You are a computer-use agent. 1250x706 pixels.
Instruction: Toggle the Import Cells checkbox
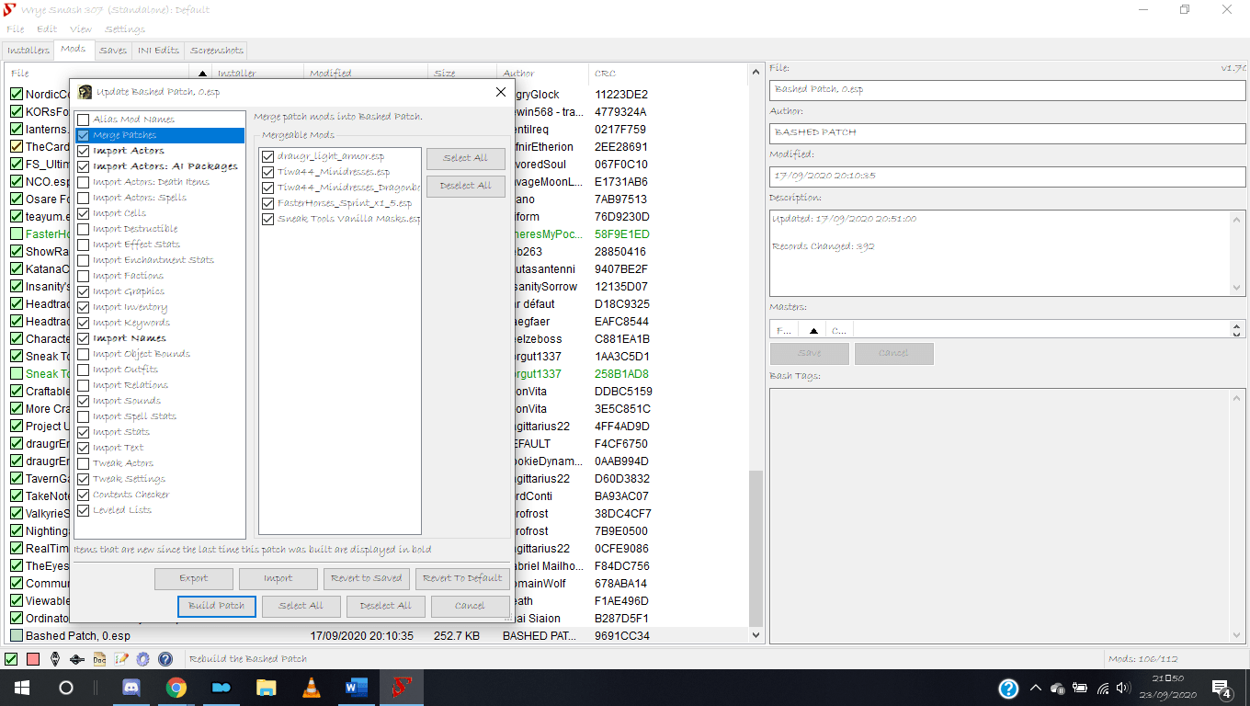click(x=84, y=213)
